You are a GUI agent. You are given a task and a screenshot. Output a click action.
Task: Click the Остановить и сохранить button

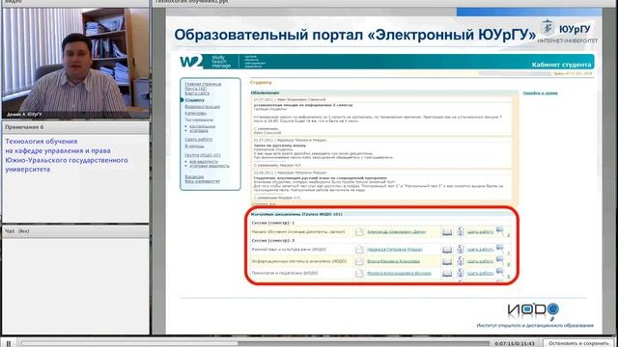578,343
